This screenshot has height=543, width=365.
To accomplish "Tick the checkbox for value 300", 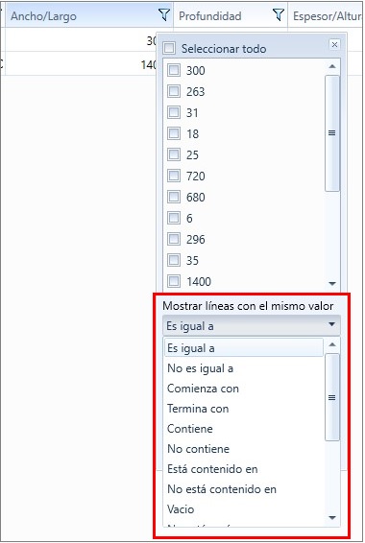I will pos(174,70).
